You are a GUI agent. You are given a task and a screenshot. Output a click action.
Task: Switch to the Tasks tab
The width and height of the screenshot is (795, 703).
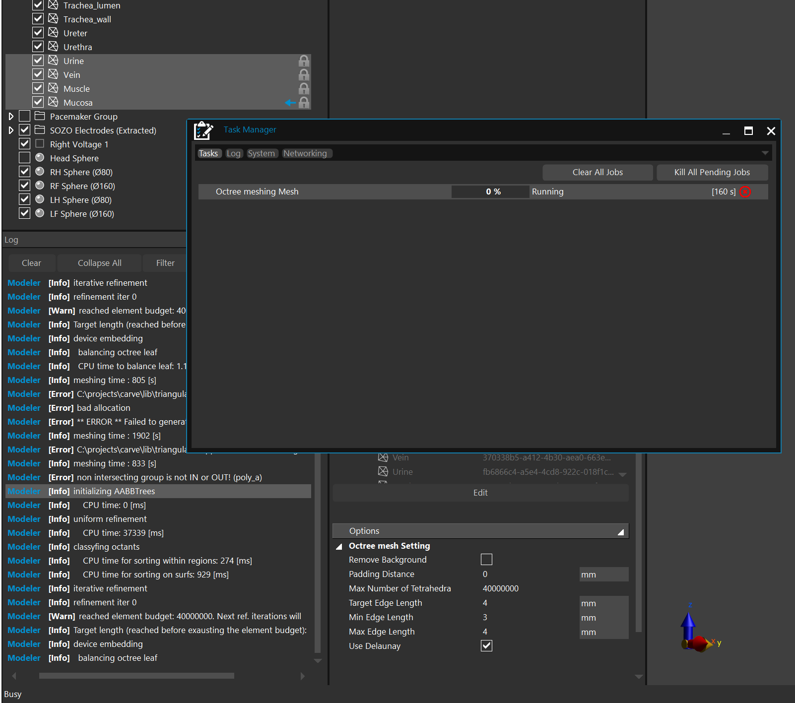[x=208, y=153]
